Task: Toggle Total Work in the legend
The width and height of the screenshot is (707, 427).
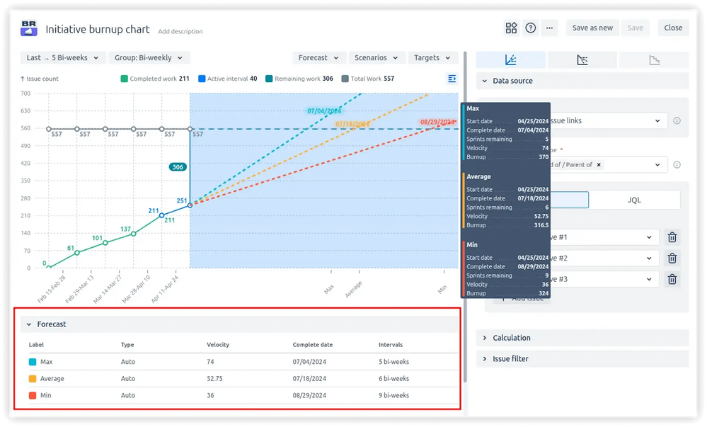Action: (x=369, y=79)
